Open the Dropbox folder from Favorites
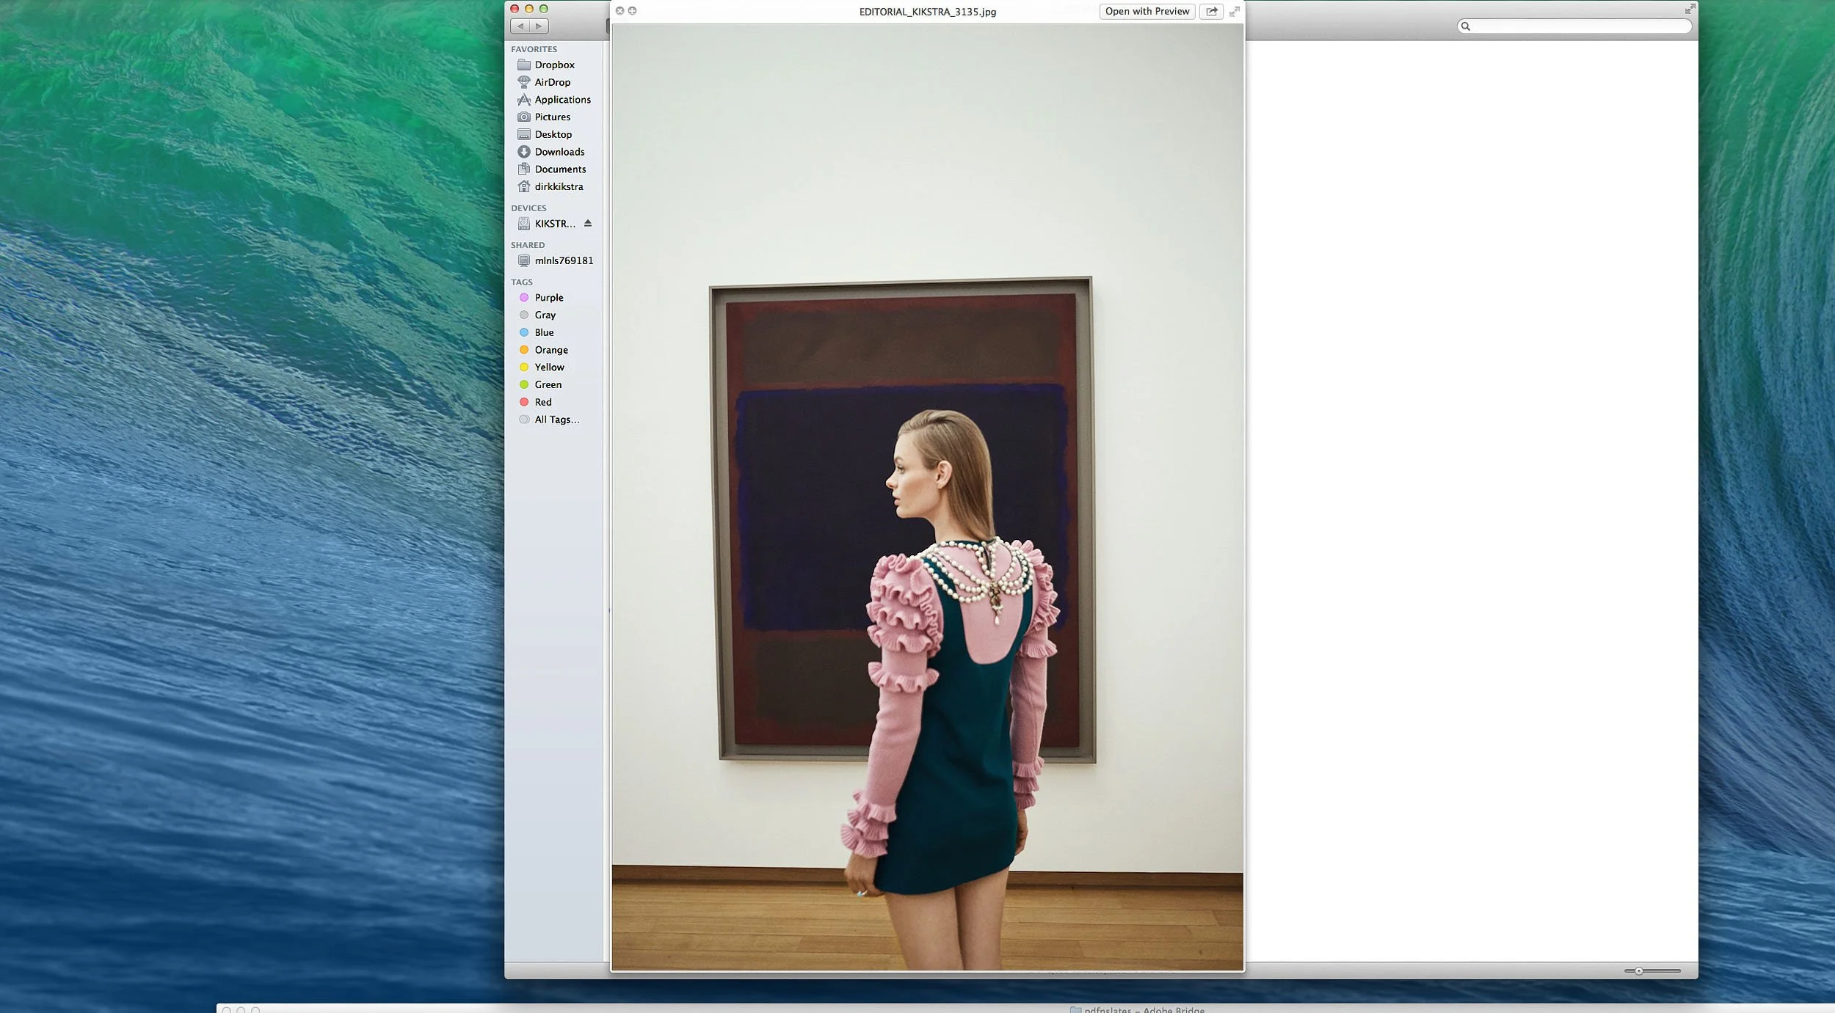 tap(555, 65)
